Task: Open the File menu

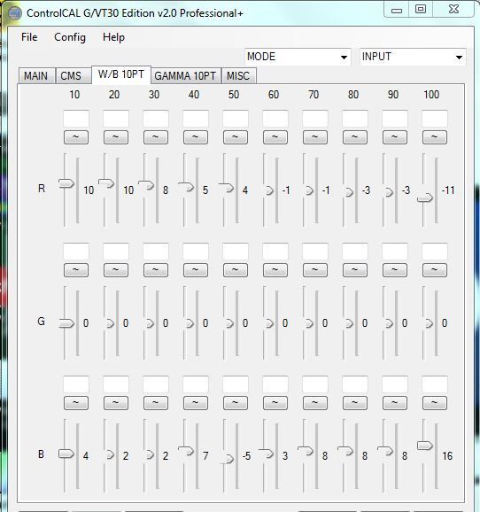Action: pyautogui.click(x=29, y=37)
